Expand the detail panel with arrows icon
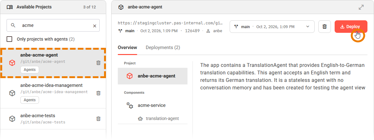This screenshot has width=374, height=140. [361, 7]
